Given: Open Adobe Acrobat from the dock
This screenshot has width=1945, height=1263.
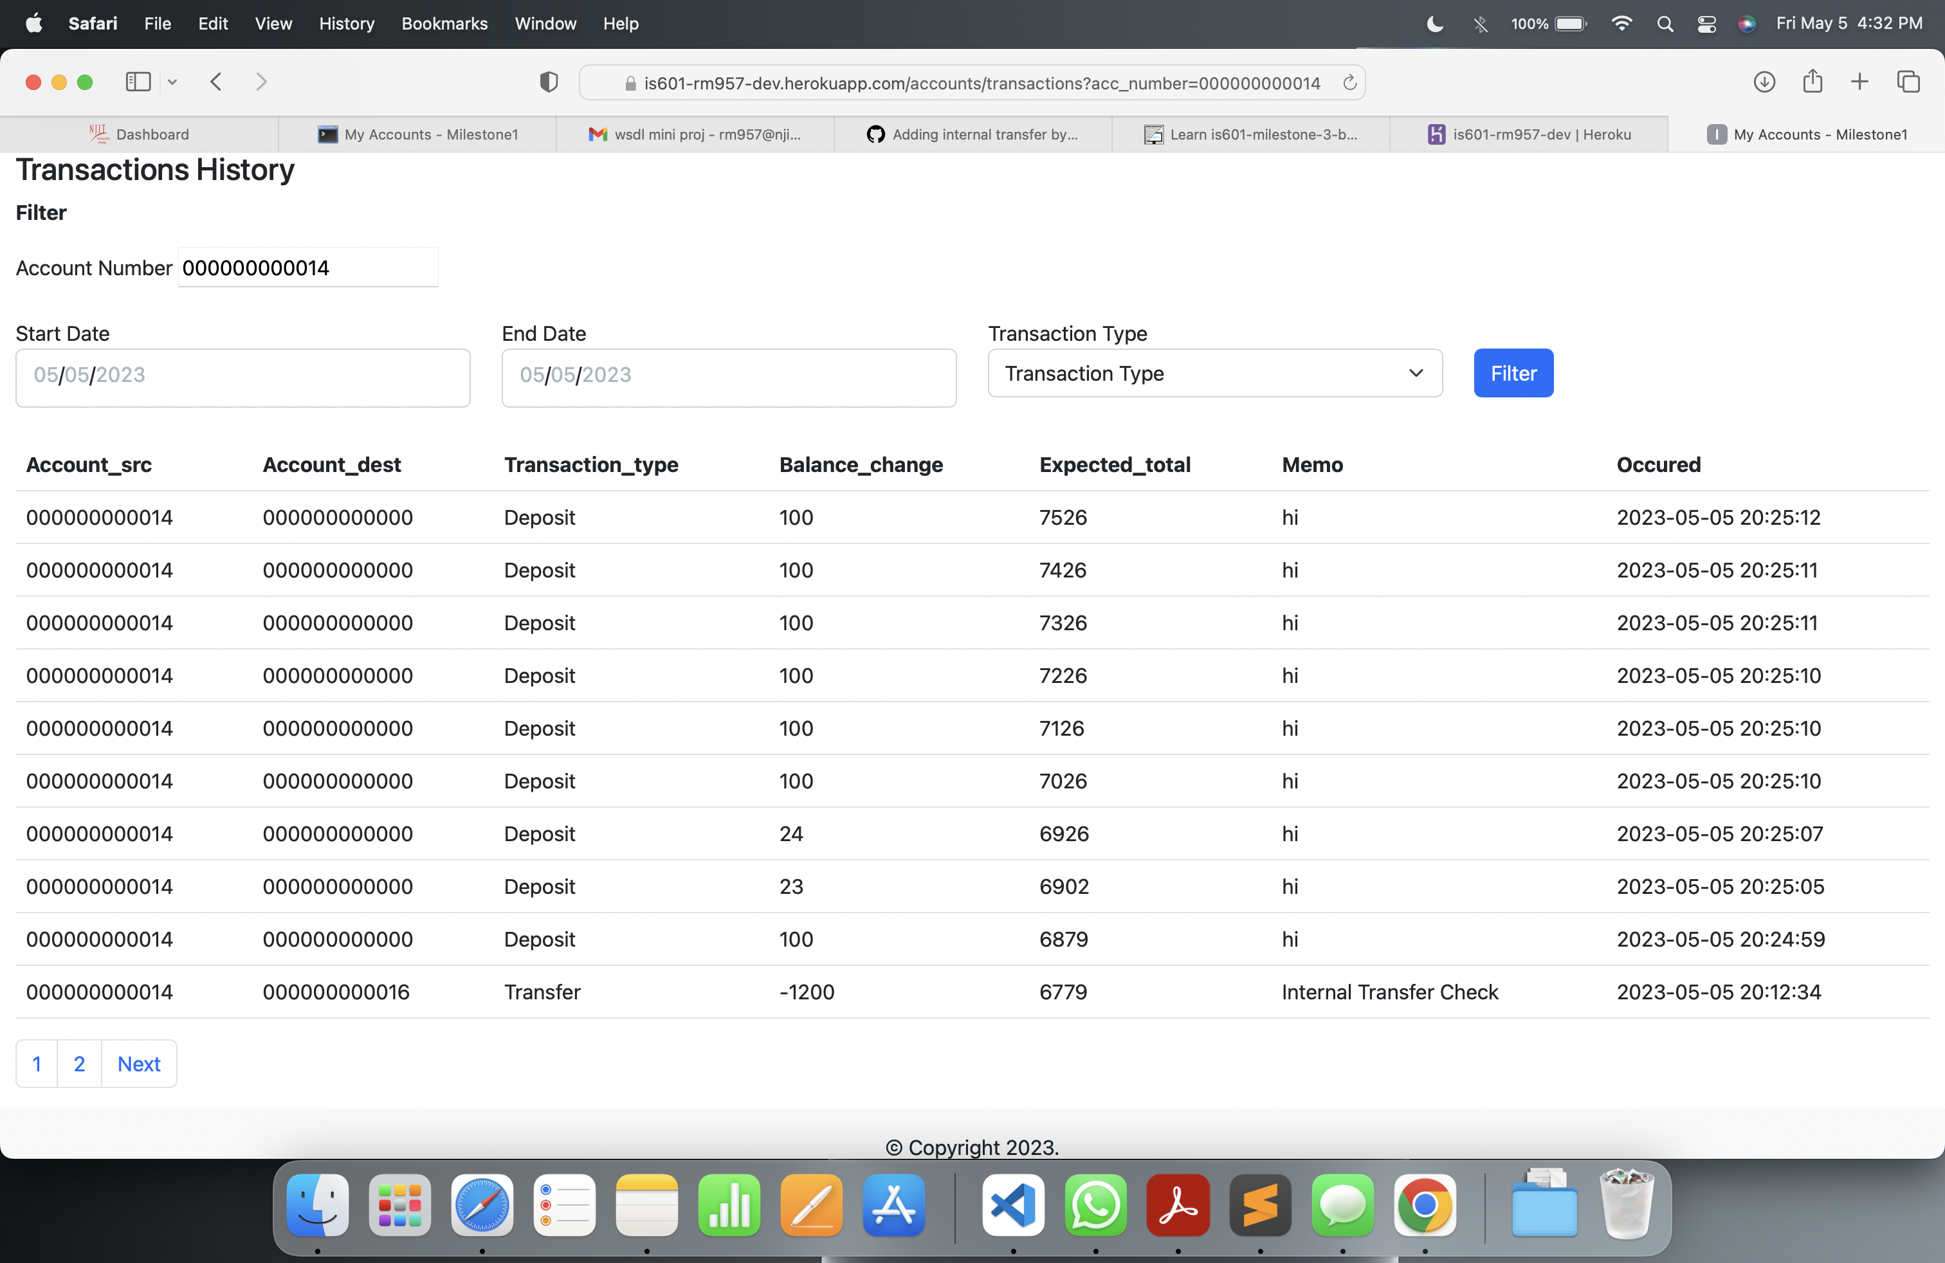Looking at the screenshot, I should (x=1178, y=1205).
